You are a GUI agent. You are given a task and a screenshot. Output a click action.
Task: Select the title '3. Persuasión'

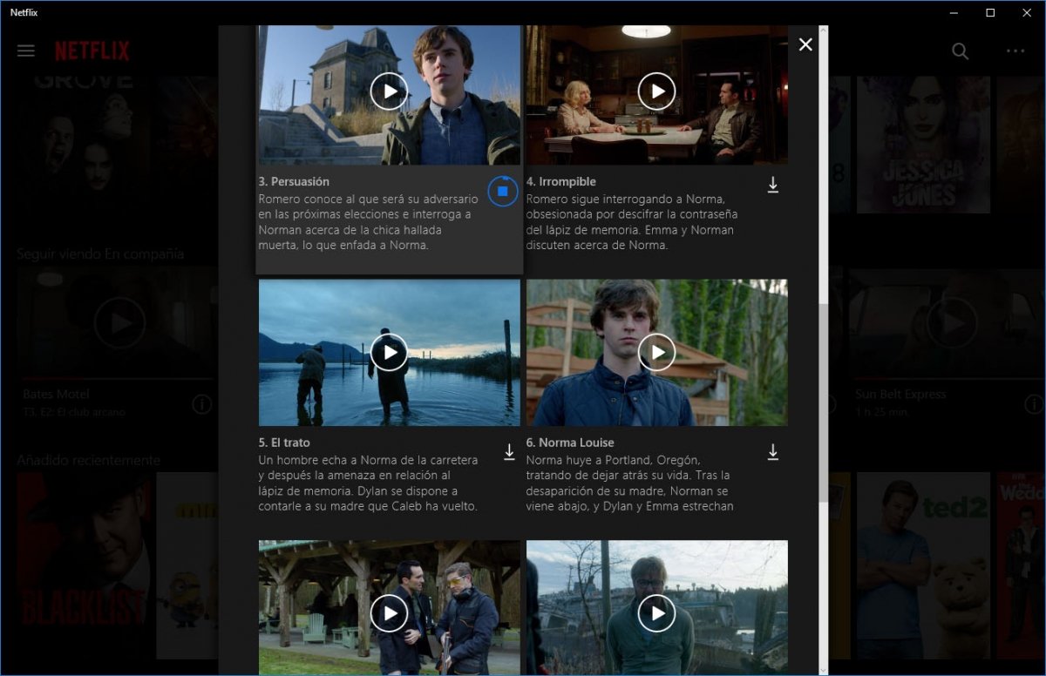(294, 181)
